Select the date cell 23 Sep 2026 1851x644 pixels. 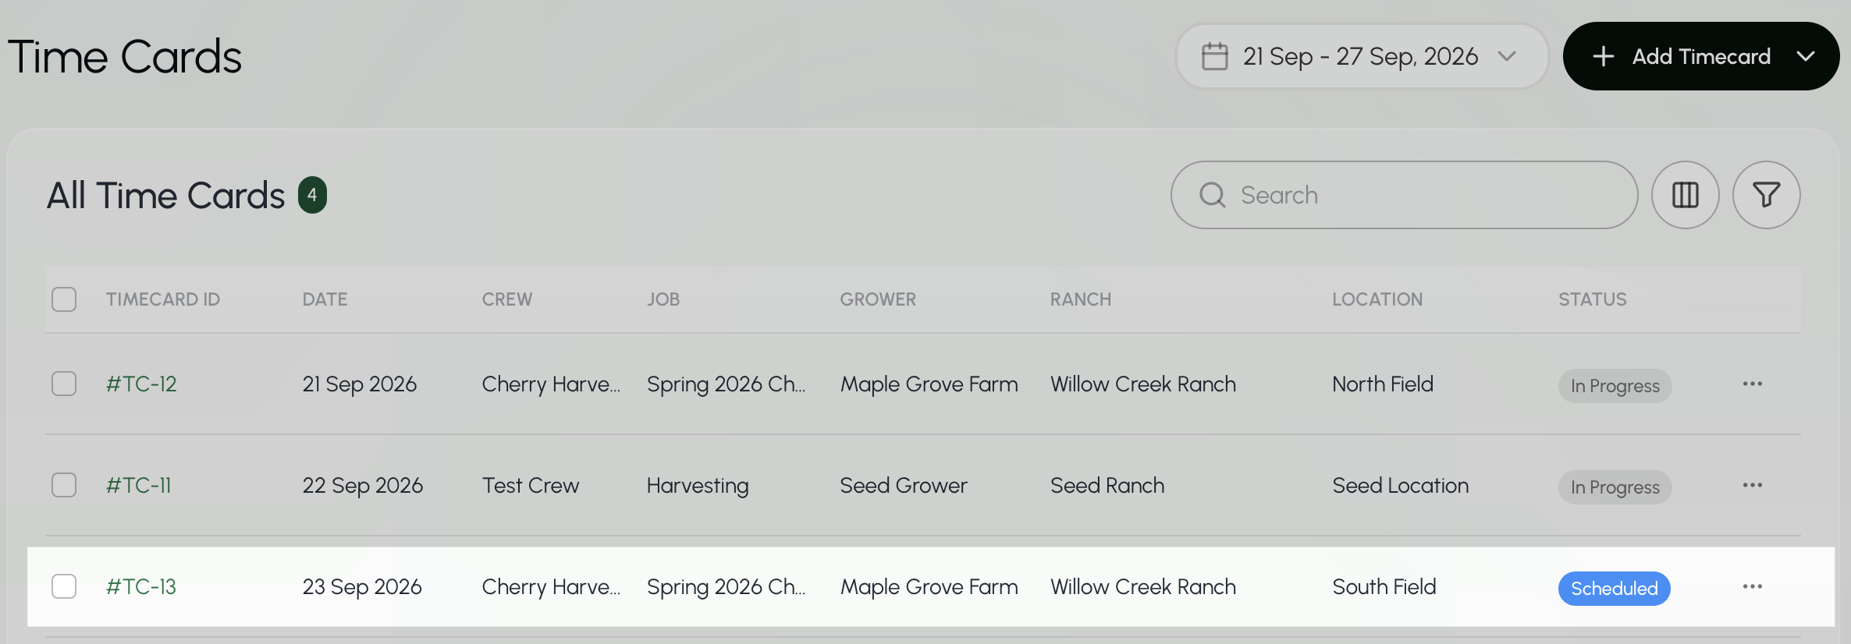tap(362, 586)
